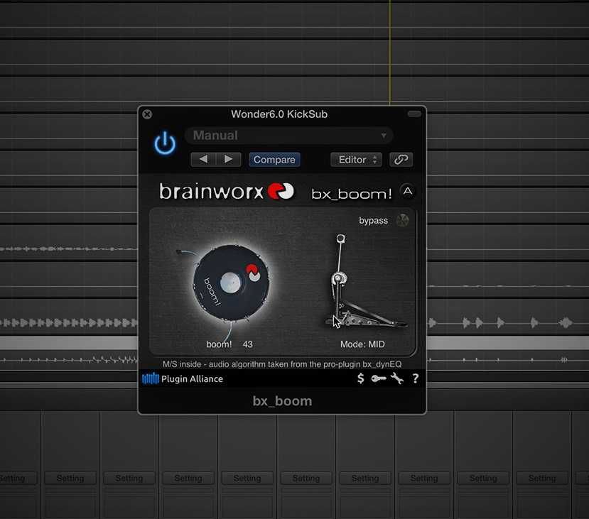Screen dimensions: 589x519
Task: Open the question mark help icon
Action: click(x=415, y=378)
